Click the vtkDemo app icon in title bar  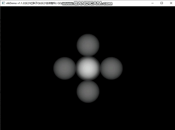pyautogui.click(x=3, y=3)
